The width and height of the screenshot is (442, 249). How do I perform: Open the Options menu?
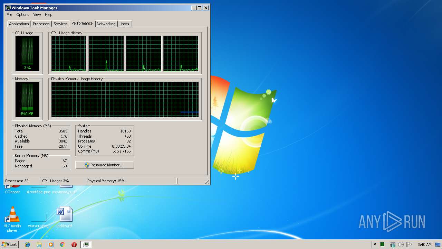tap(23, 15)
